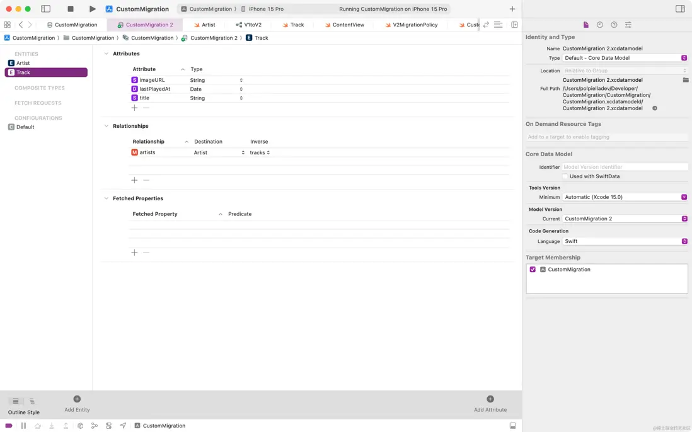
Task: Add attribute with plus under Attributes
Action: pyautogui.click(x=135, y=108)
